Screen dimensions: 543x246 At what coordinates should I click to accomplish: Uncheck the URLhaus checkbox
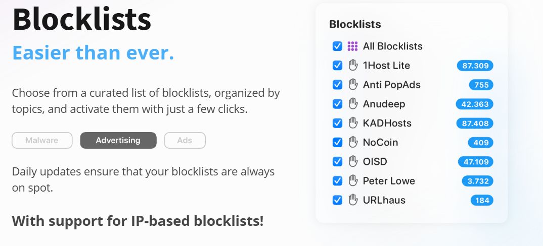coord(337,200)
